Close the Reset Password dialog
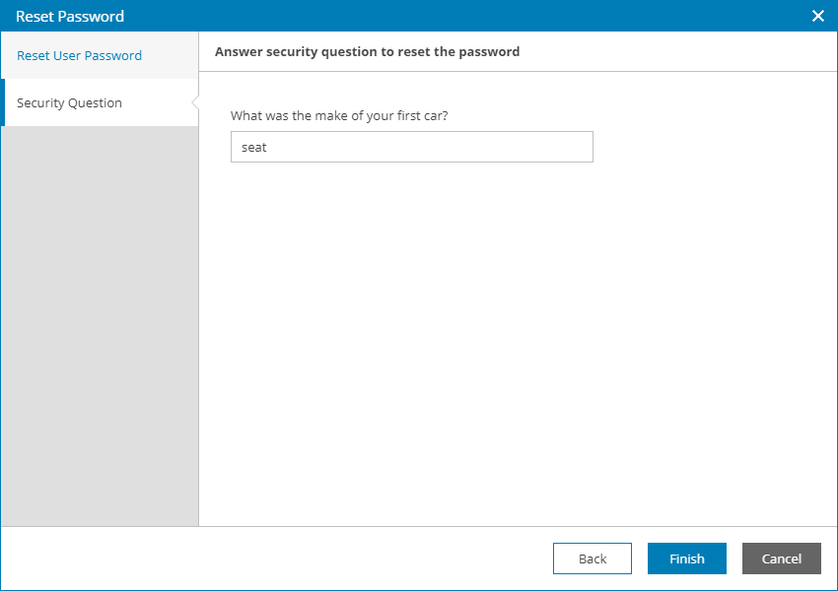838x591 pixels. pos(817,16)
